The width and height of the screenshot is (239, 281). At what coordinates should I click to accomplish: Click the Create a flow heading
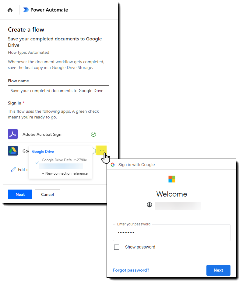(26, 29)
